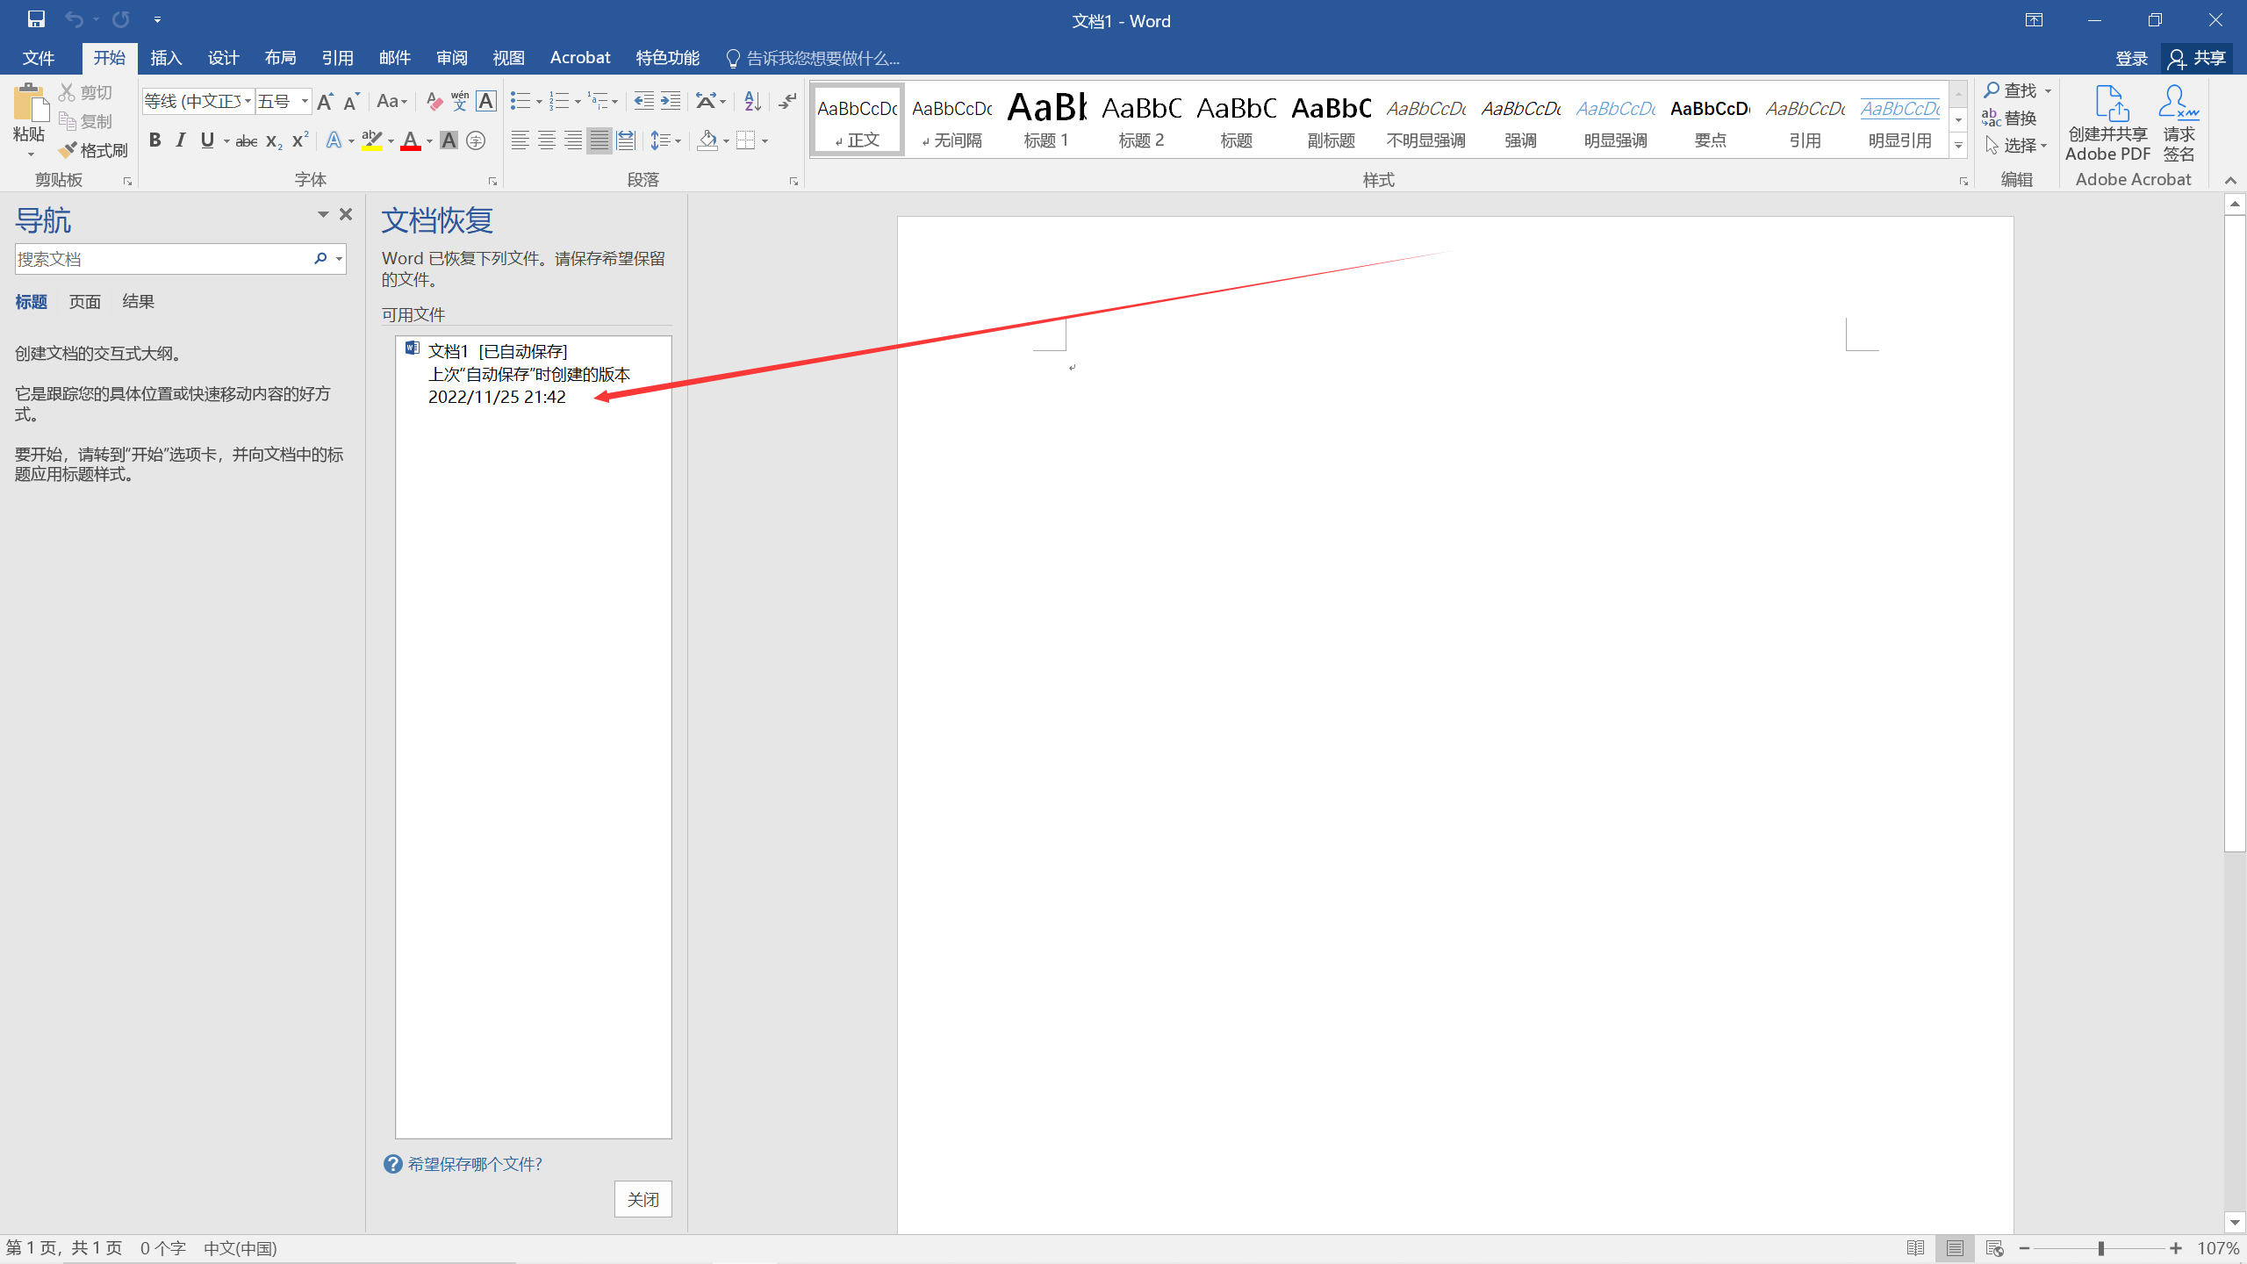2247x1264 pixels.
Task: Click the Format Painter tool
Action: tap(93, 150)
